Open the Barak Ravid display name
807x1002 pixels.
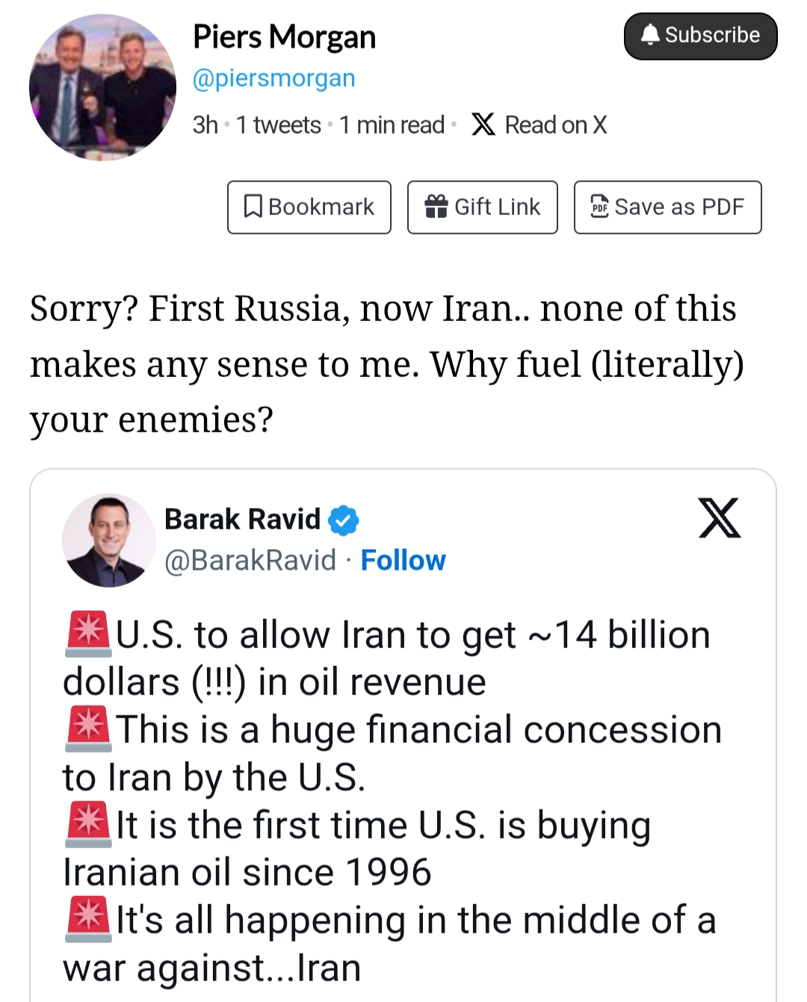242,519
